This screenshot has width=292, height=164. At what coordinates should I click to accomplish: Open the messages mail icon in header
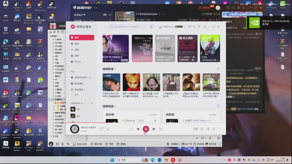point(189,27)
